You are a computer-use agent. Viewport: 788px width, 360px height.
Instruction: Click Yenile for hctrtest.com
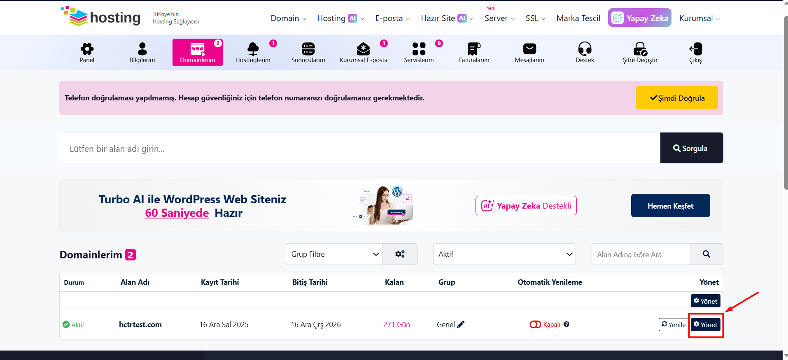(674, 325)
